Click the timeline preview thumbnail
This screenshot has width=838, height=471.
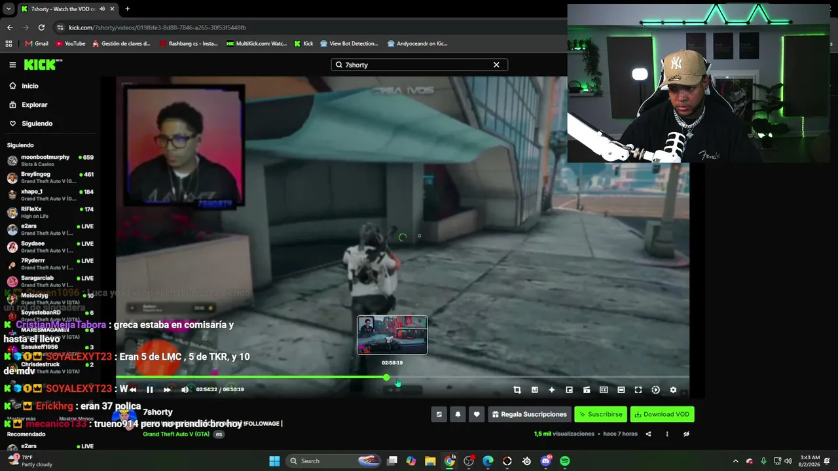point(392,335)
